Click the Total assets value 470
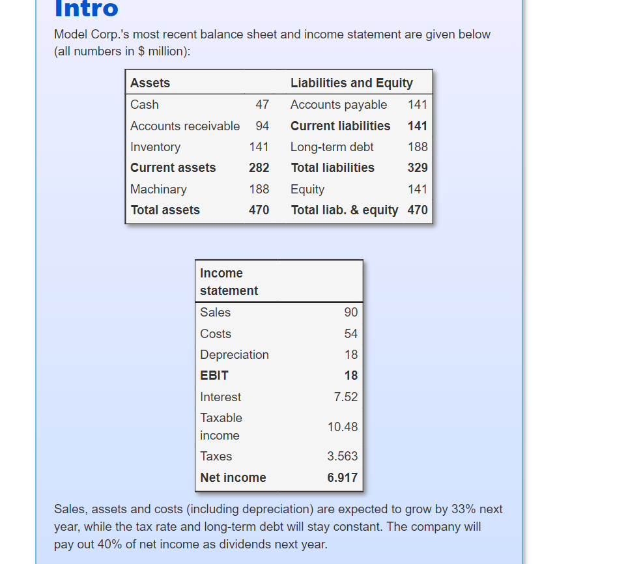 [x=259, y=210]
